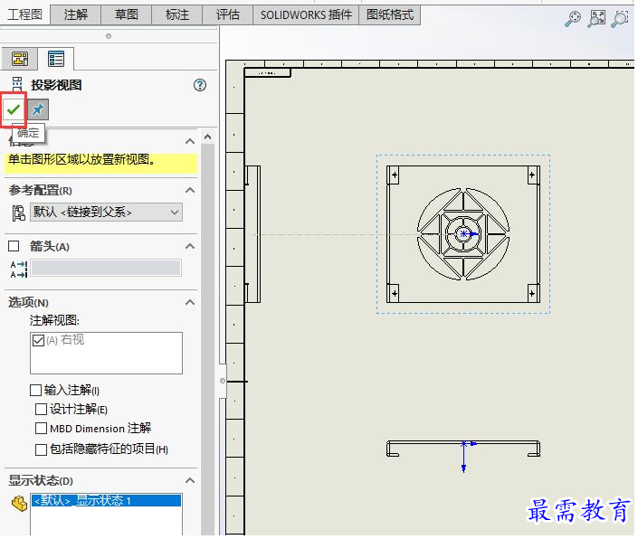638x539 pixels.
Task: Click the arrow label input field
Action: click(106, 268)
